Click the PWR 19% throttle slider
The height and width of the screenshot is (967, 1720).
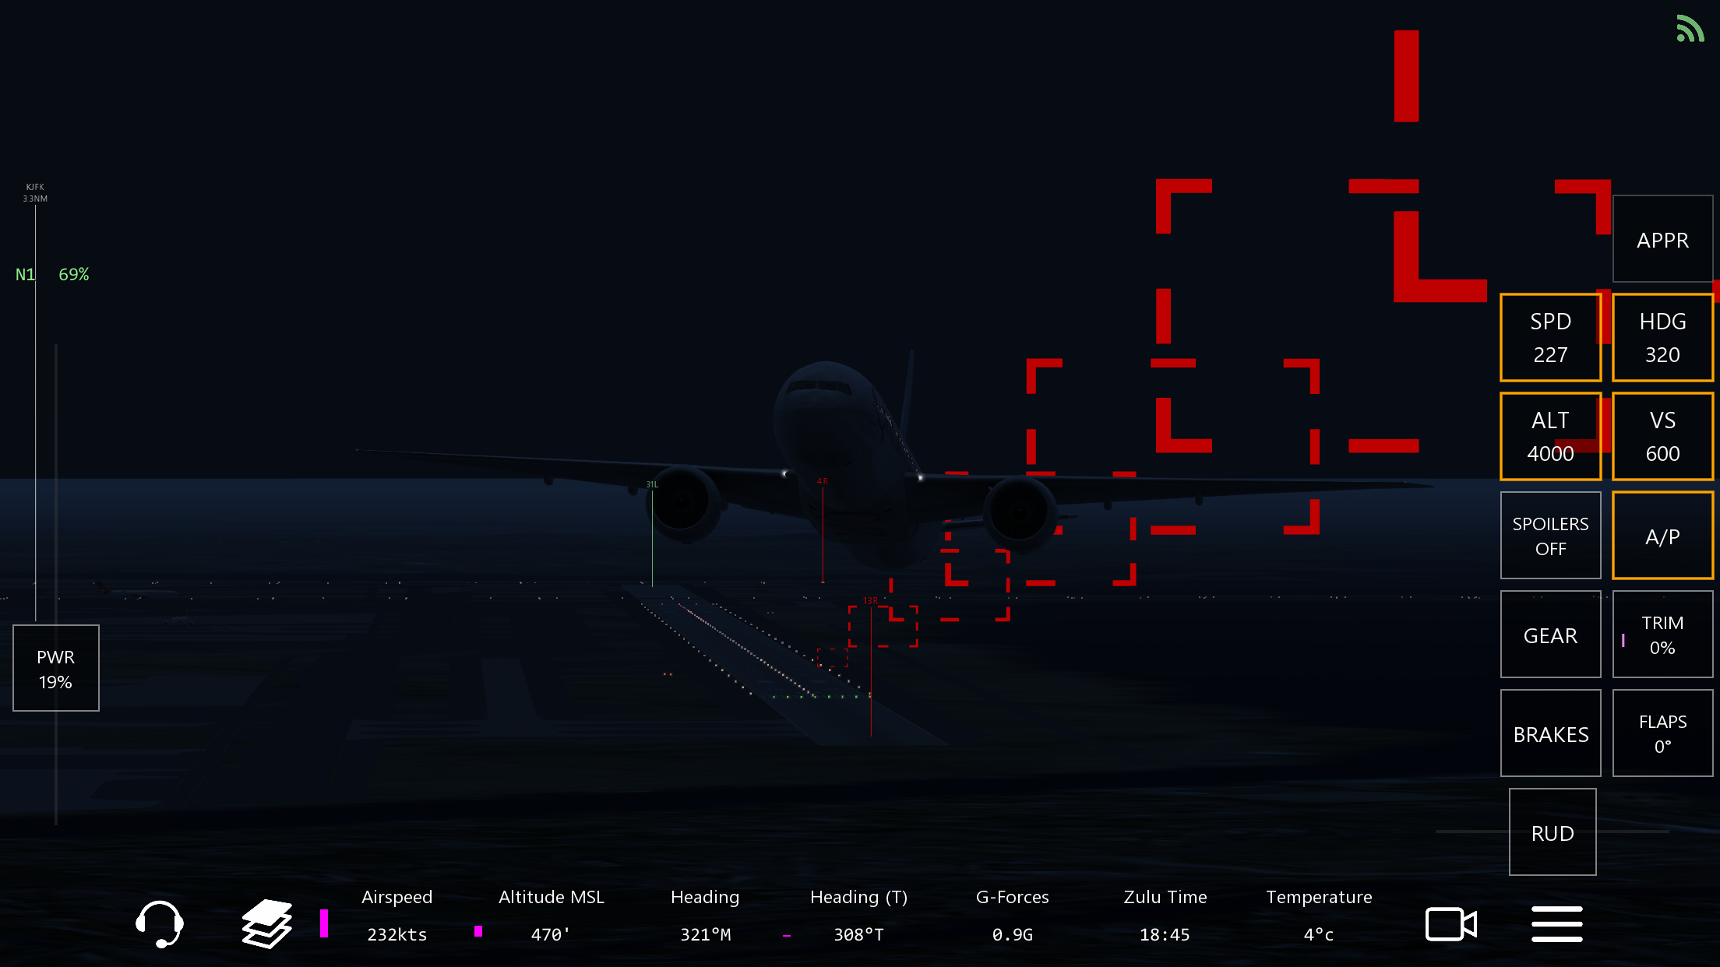56,669
